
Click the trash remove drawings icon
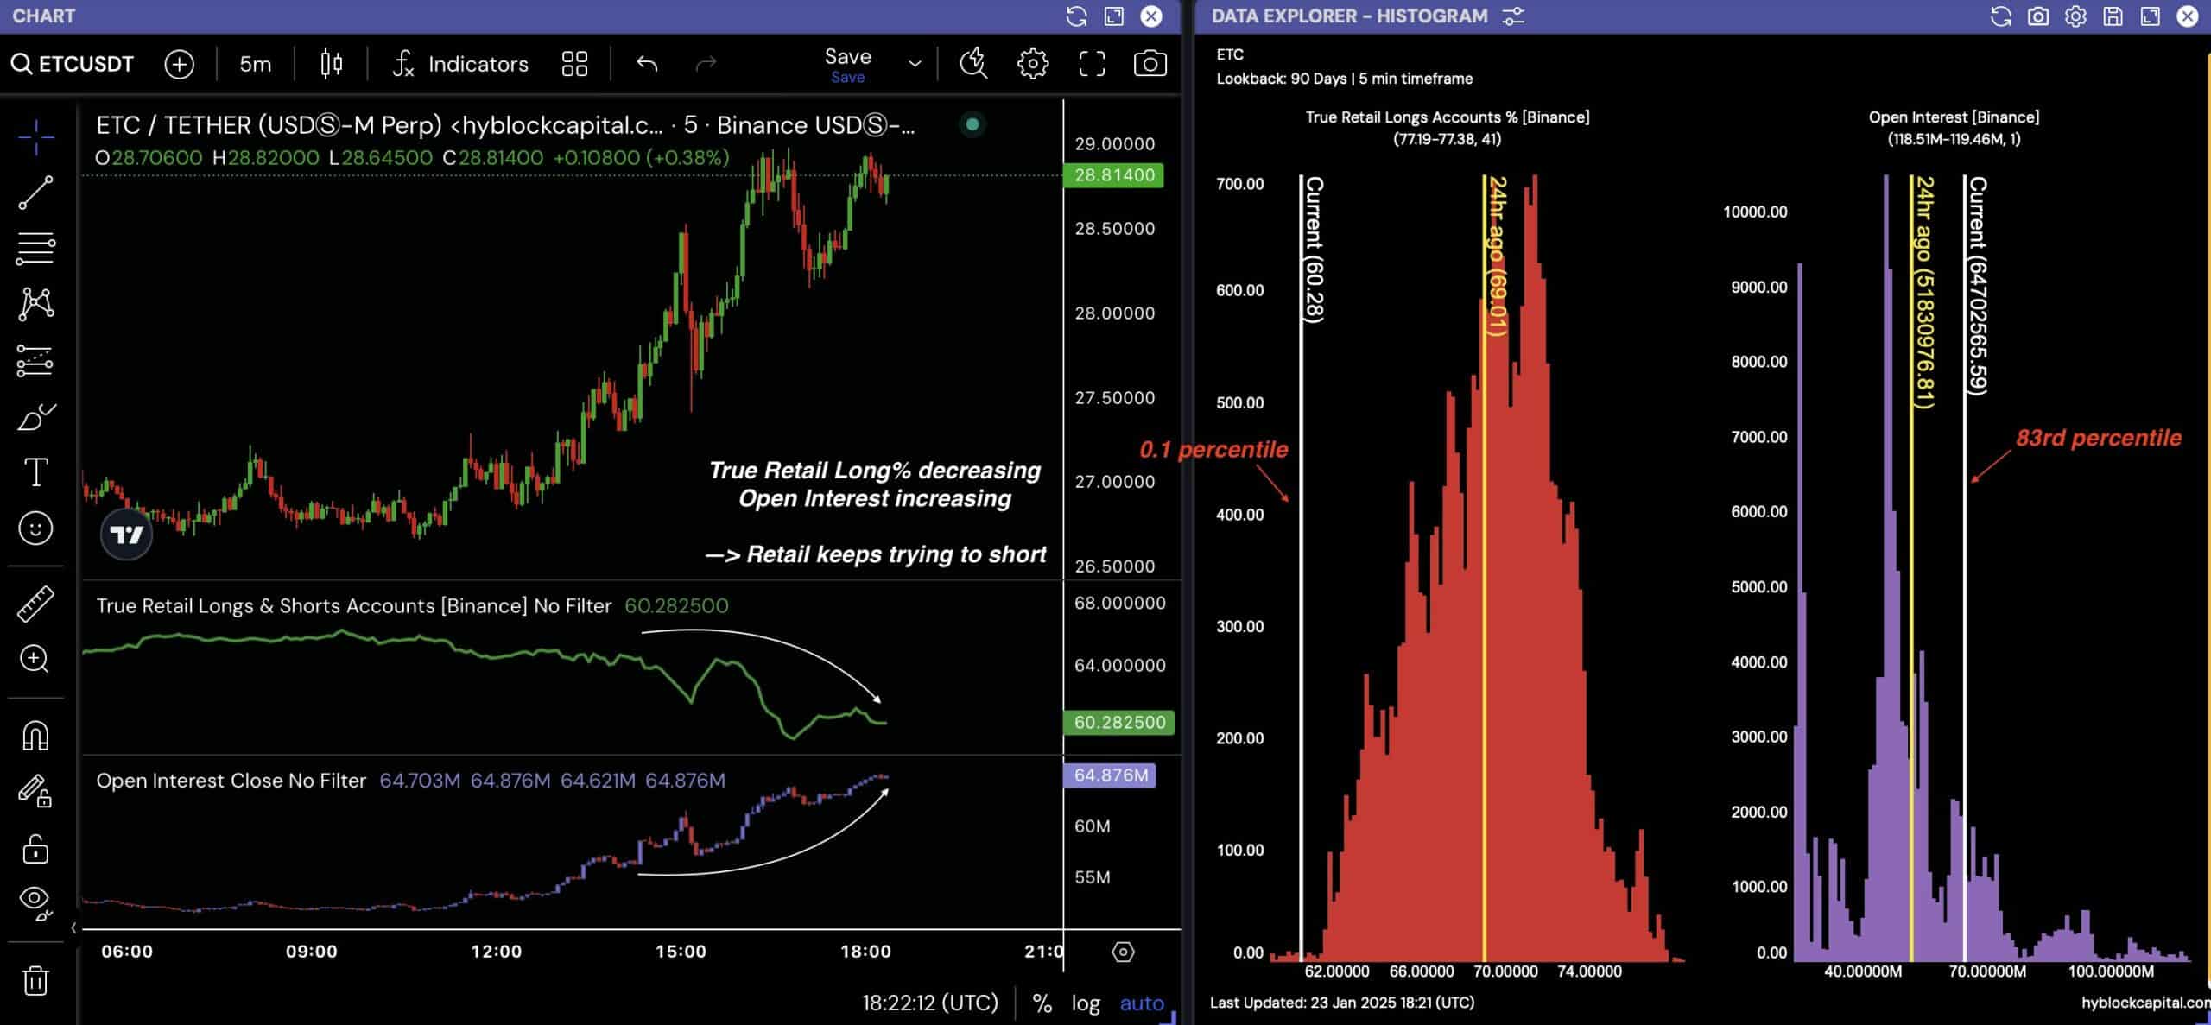click(x=35, y=980)
